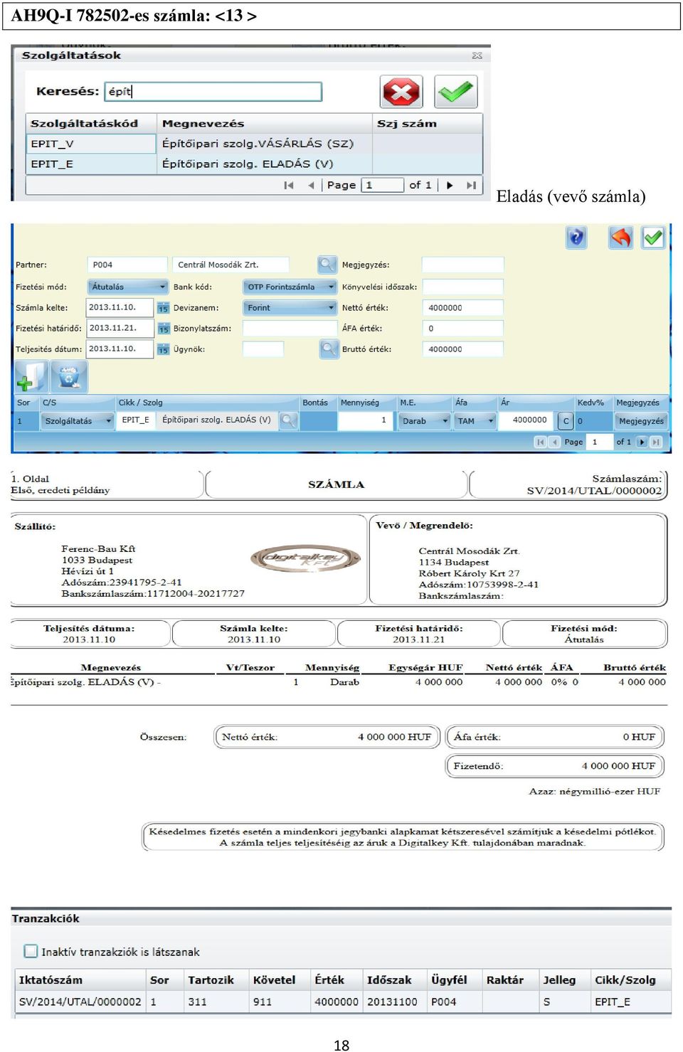Click the Számla kelte date field
The image size is (683, 1052).
coord(120,307)
